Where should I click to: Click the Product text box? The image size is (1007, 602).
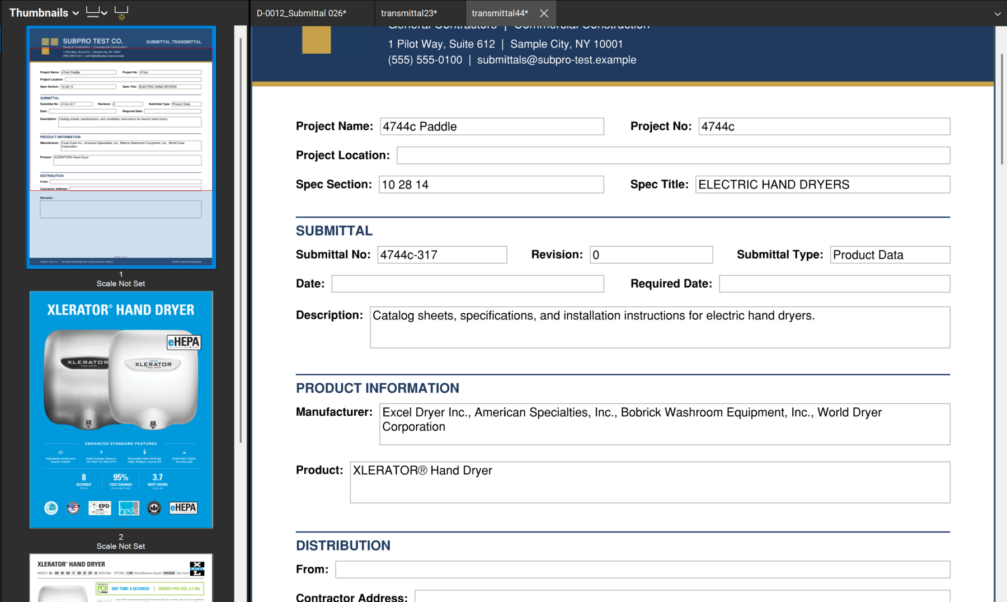[x=650, y=482]
